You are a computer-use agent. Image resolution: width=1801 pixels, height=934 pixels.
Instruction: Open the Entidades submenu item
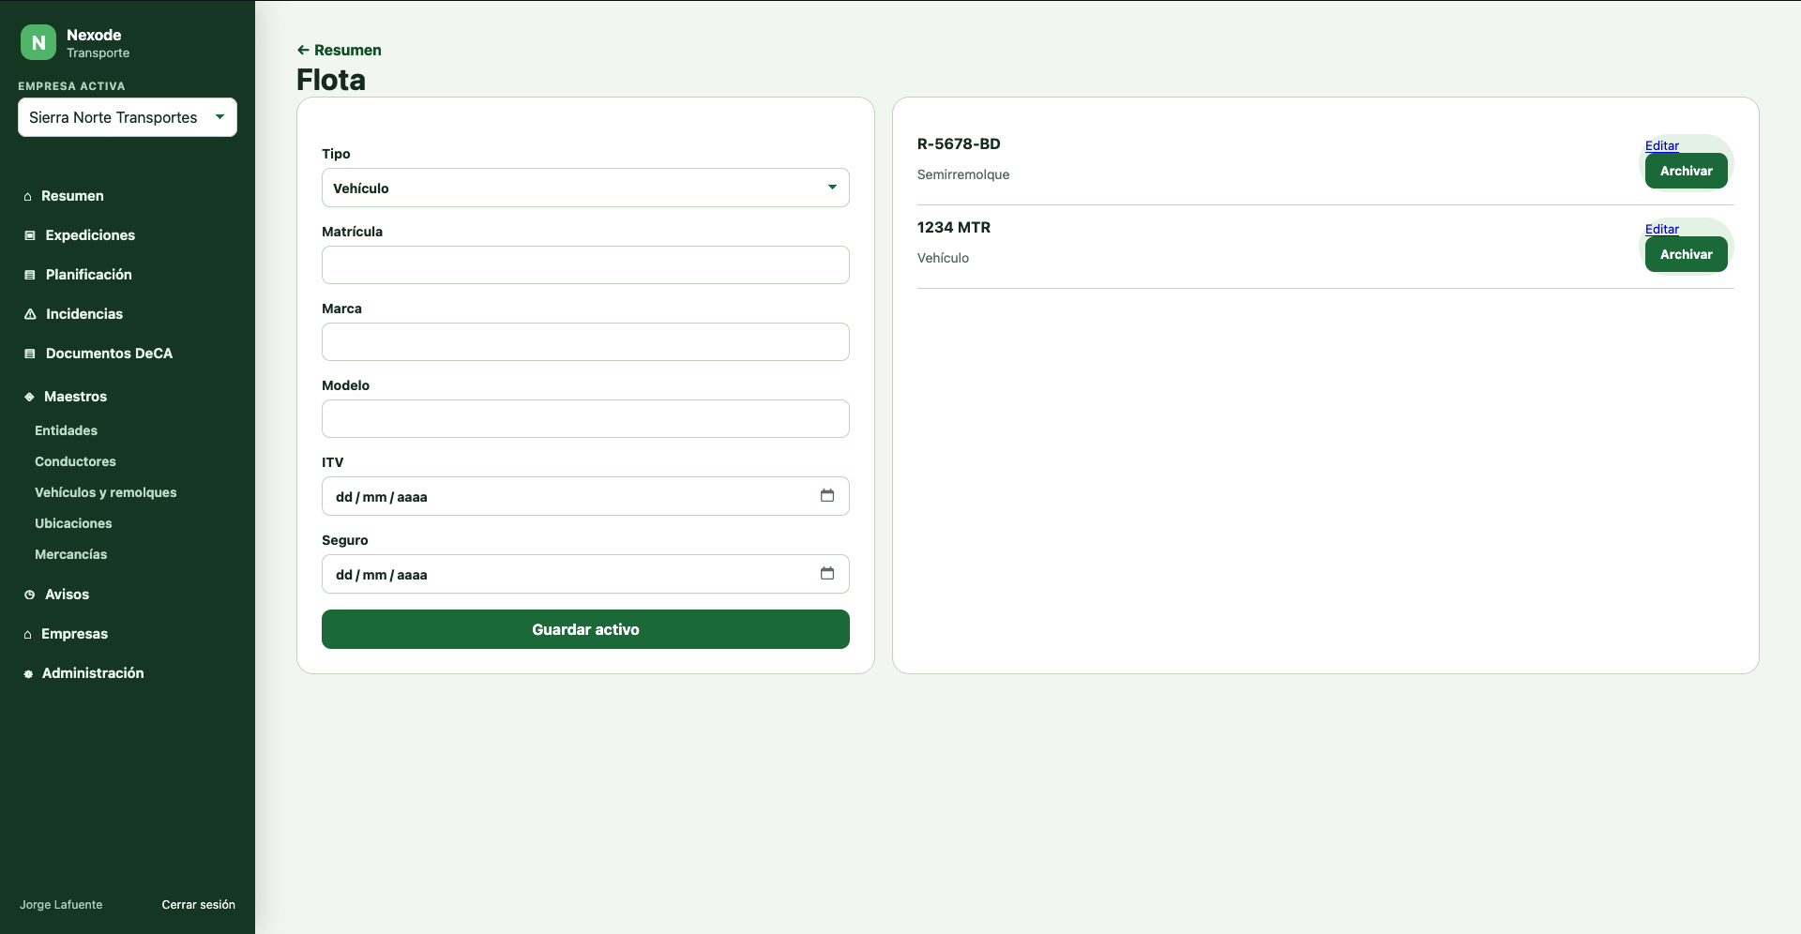pyautogui.click(x=66, y=430)
